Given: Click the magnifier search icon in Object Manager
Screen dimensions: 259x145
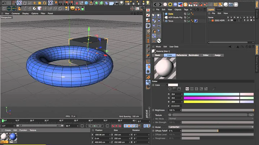Looking at the screenshot, I should click(194, 10).
